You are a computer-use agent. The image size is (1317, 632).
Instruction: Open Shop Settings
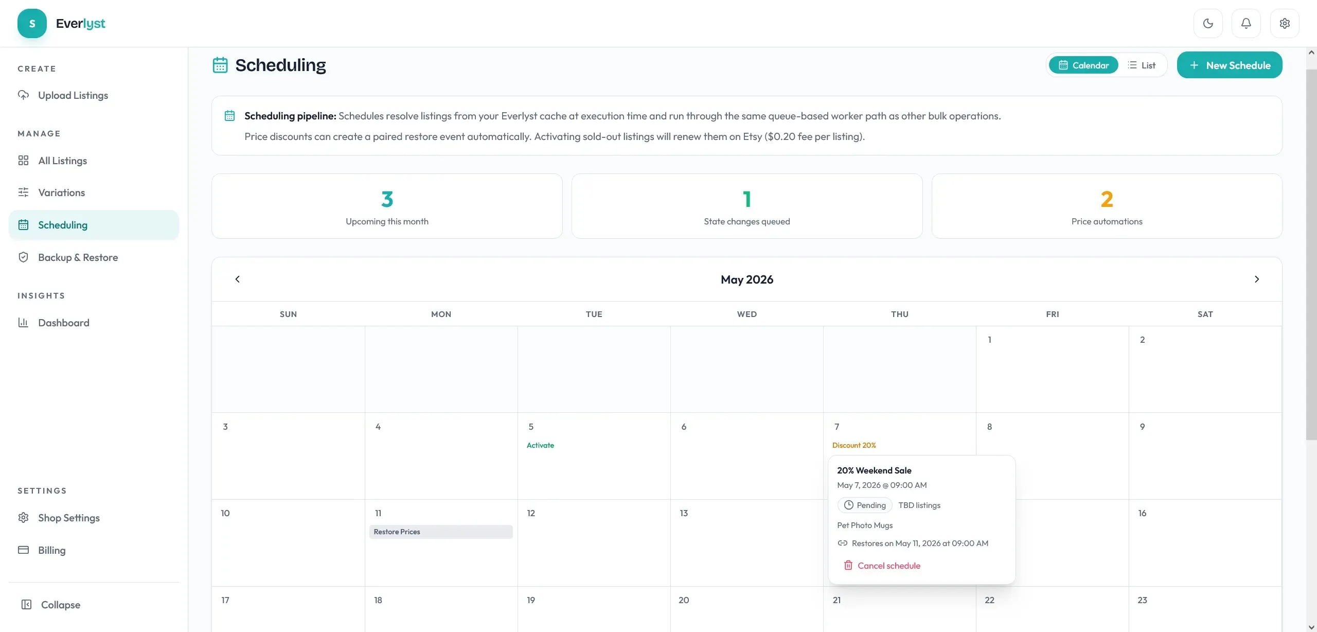[x=94, y=518]
